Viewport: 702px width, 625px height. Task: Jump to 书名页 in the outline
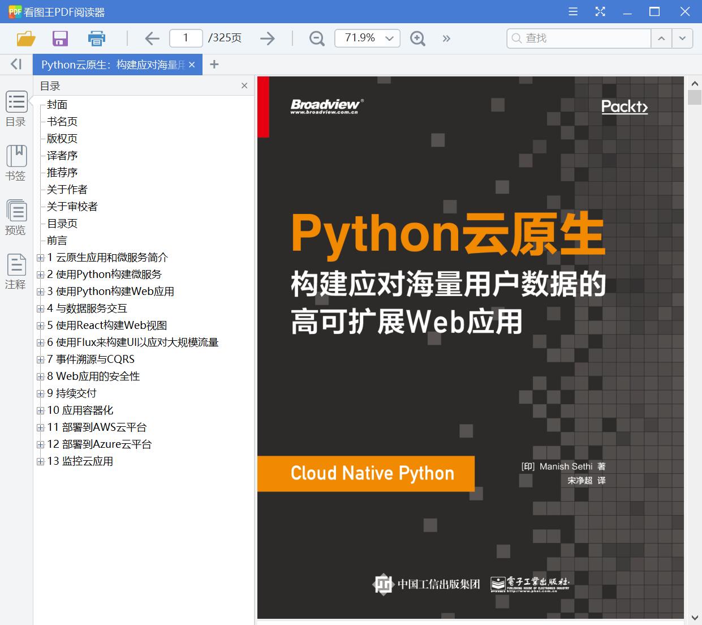pyautogui.click(x=62, y=122)
